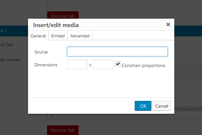
Task: Click the Insert/edit media title text
Action: (56, 25)
